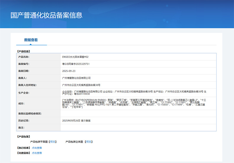
Task: Click the ingredients list text
Action: [x=134, y=103]
